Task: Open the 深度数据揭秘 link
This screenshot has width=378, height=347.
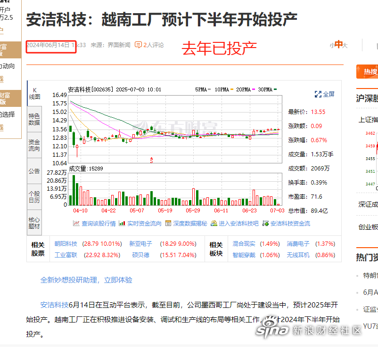Action: 190,224
